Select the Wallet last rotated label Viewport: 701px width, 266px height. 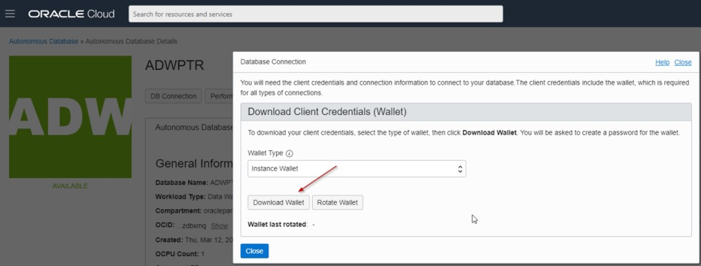(x=278, y=224)
